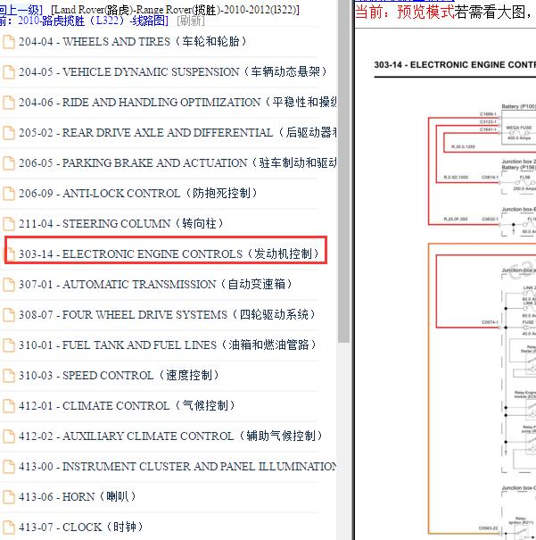Select 413-07 CLOCK entry
Screen dimensions: 536x540
[81, 527]
